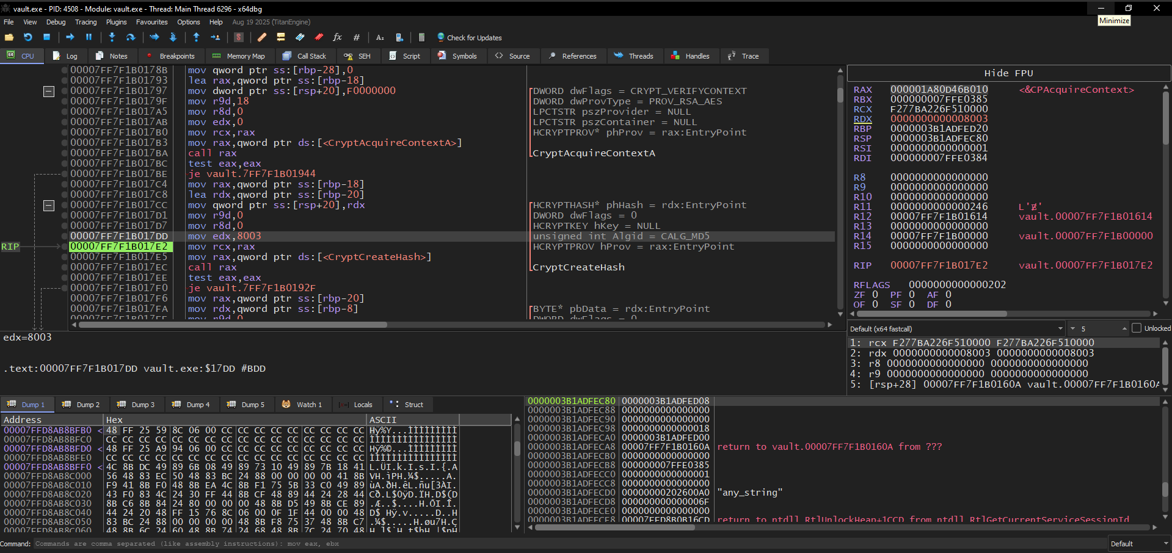Click the Step over curved arrow icon

pos(130,37)
